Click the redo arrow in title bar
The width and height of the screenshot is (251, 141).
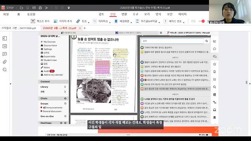tap(62, 8)
